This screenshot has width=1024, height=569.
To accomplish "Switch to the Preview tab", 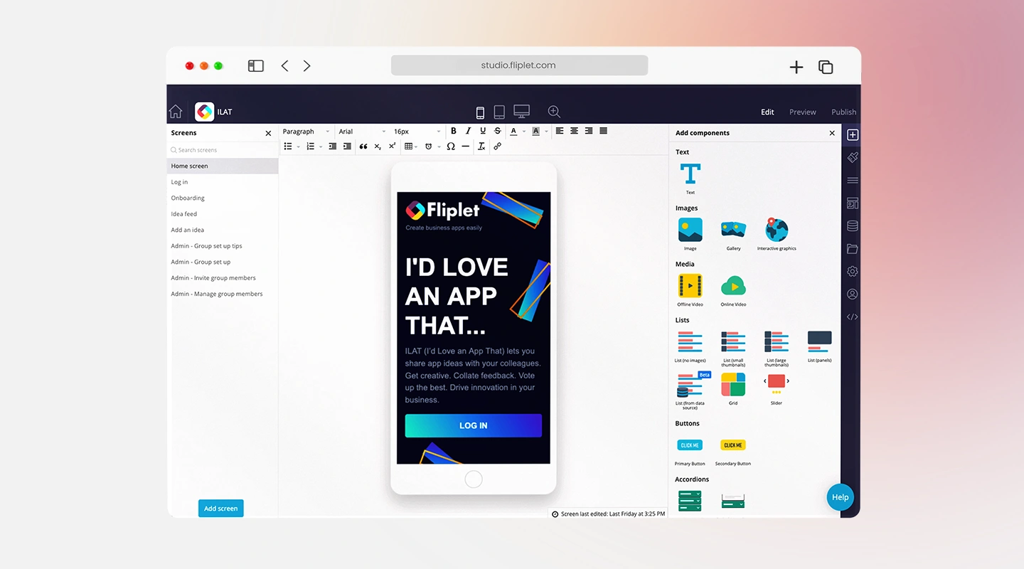I will pyautogui.click(x=802, y=112).
